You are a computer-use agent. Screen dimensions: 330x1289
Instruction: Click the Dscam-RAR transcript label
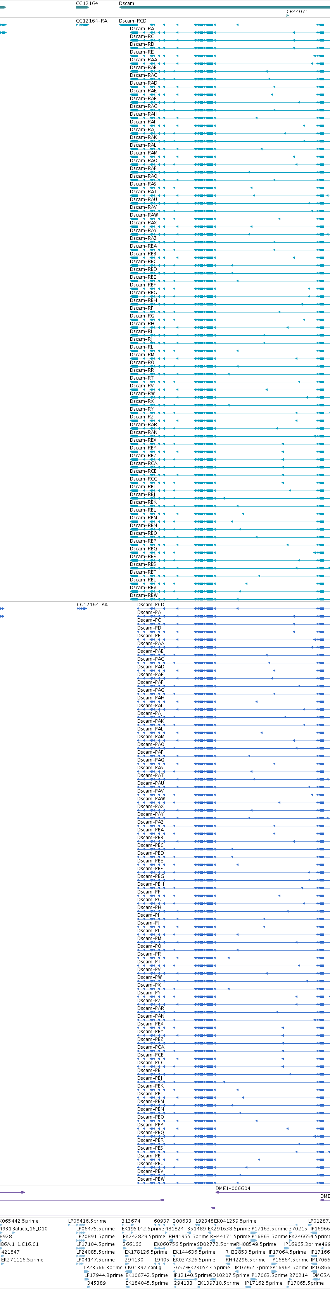coord(143,424)
